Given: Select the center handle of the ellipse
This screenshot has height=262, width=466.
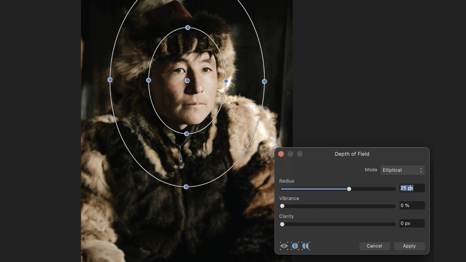Looking at the screenshot, I should 188,80.
